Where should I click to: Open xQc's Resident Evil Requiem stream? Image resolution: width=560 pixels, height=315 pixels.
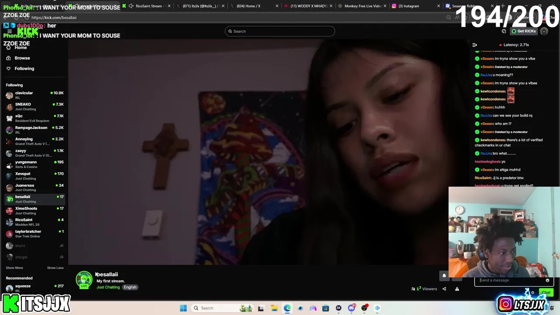tap(35, 118)
